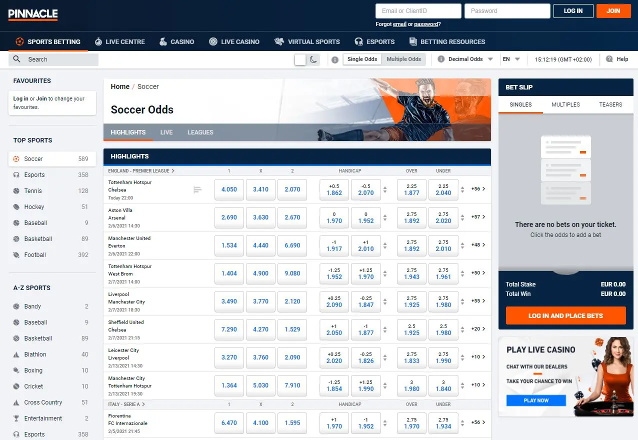Click the search magnifier icon
The width and height of the screenshot is (638, 440).
click(17, 59)
